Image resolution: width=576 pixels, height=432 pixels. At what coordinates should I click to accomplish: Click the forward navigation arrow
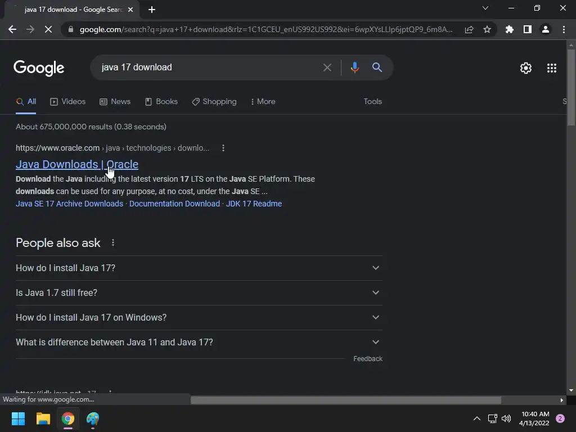[30, 29]
